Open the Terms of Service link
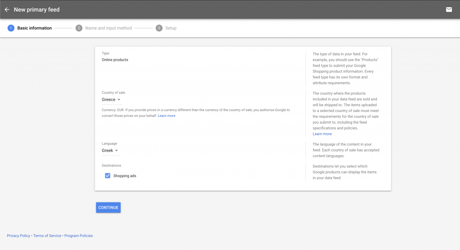 pyautogui.click(x=47, y=236)
